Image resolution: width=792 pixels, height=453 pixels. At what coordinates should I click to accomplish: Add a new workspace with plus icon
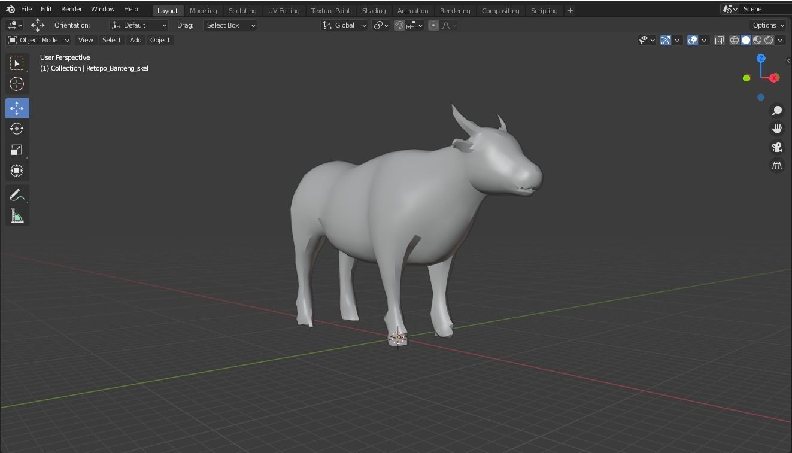[570, 10]
